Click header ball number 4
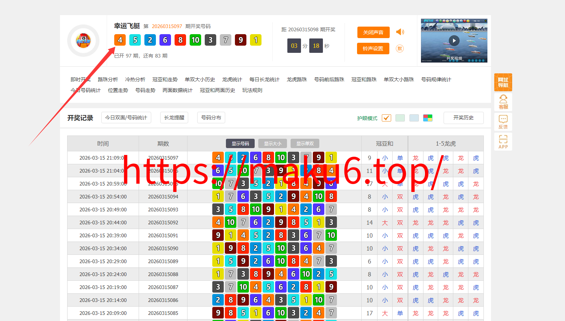565x321 pixels. click(120, 40)
